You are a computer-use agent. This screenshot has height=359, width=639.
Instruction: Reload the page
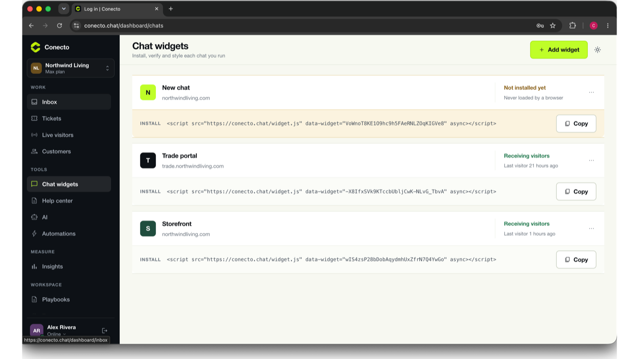click(x=60, y=26)
